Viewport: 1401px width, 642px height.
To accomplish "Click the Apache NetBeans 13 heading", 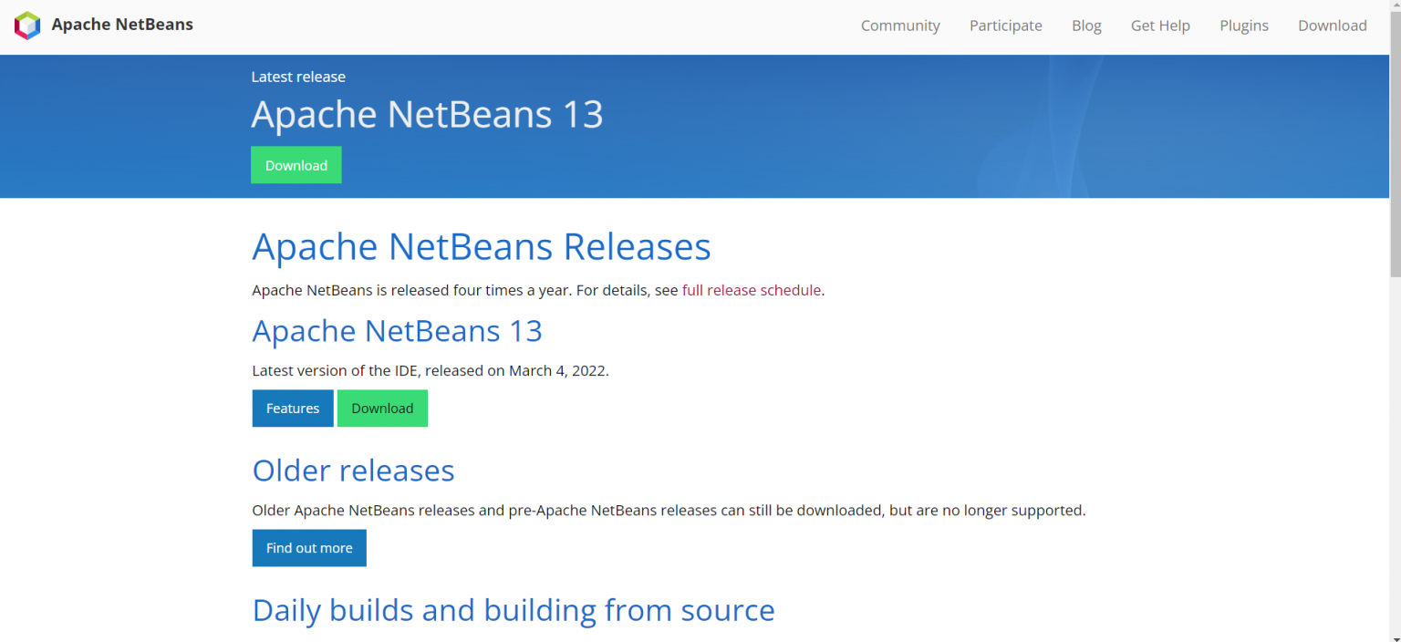I will [397, 330].
